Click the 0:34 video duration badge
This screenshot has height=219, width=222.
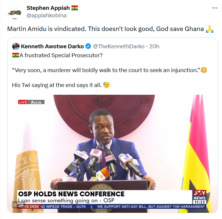tap(18, 205)
